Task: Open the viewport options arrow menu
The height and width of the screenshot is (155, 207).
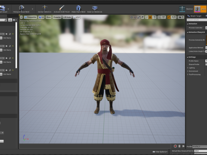Action: (x=21, y=17)
